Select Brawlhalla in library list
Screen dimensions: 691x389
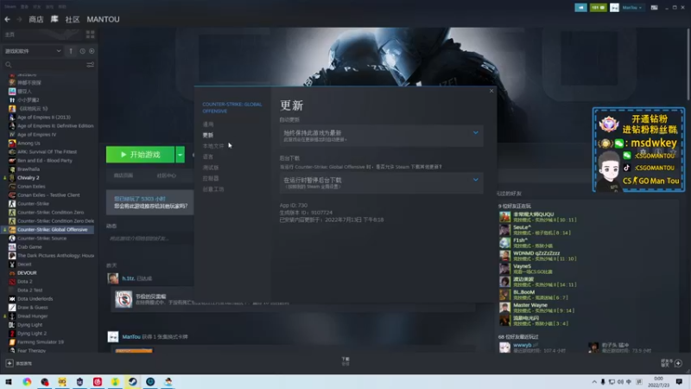(29, 169)
